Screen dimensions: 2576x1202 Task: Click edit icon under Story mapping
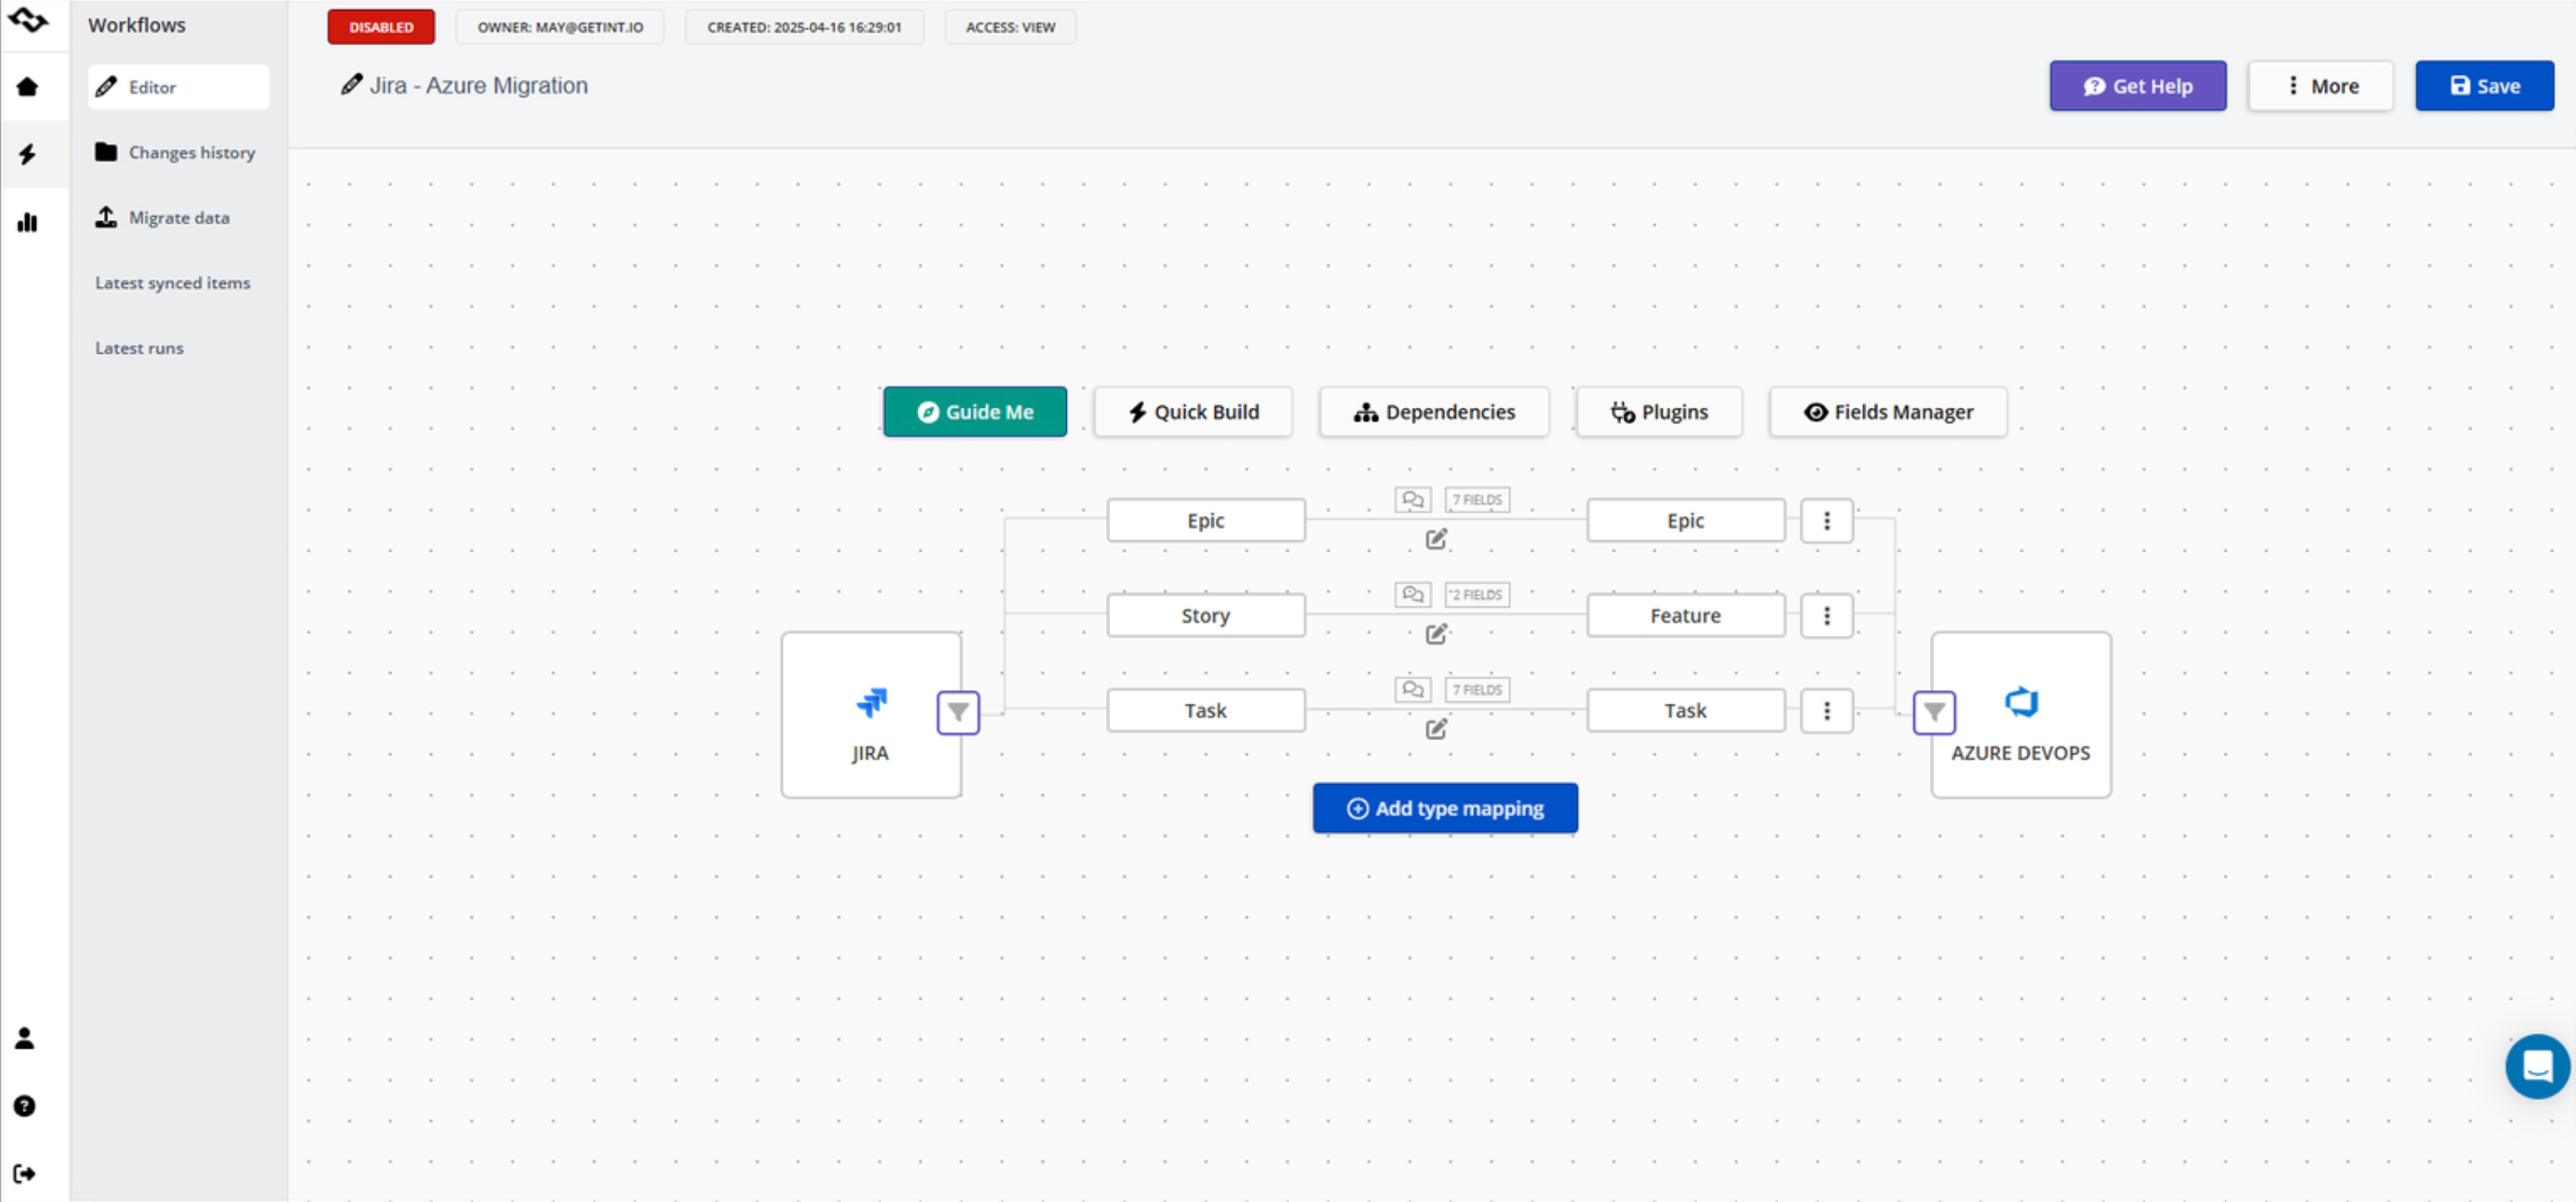pos(1436,633)
